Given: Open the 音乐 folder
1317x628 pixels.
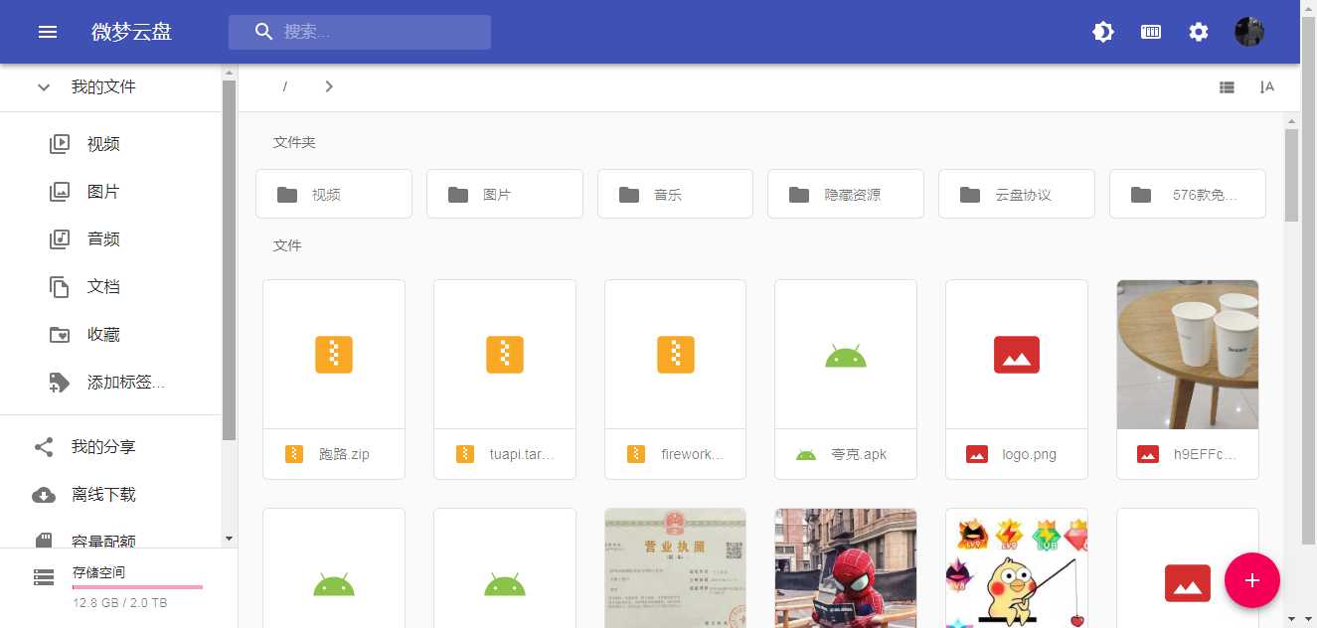Looking at the screenshot, I should pos(676,194).
